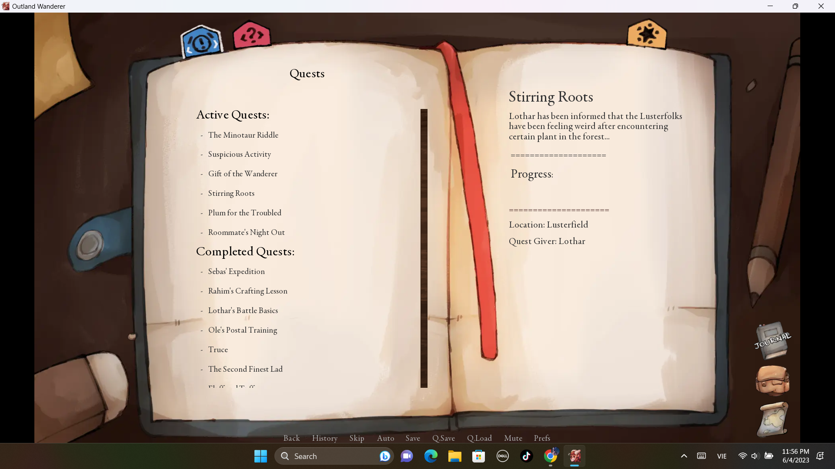The width and height of the screenshot is (835, 469).
Task: Click the taskbar Search box
Action: 334,456
